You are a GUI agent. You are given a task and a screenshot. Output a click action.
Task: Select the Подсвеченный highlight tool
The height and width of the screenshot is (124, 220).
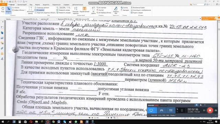point(84,10)
